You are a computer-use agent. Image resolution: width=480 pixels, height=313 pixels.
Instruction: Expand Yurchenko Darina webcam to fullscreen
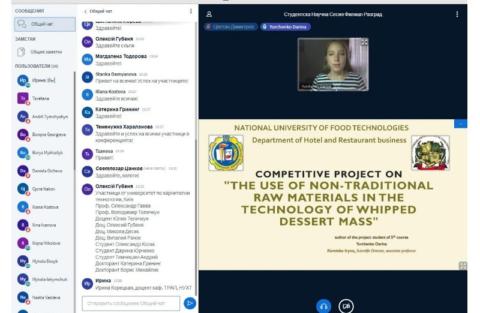click(364, 42)
